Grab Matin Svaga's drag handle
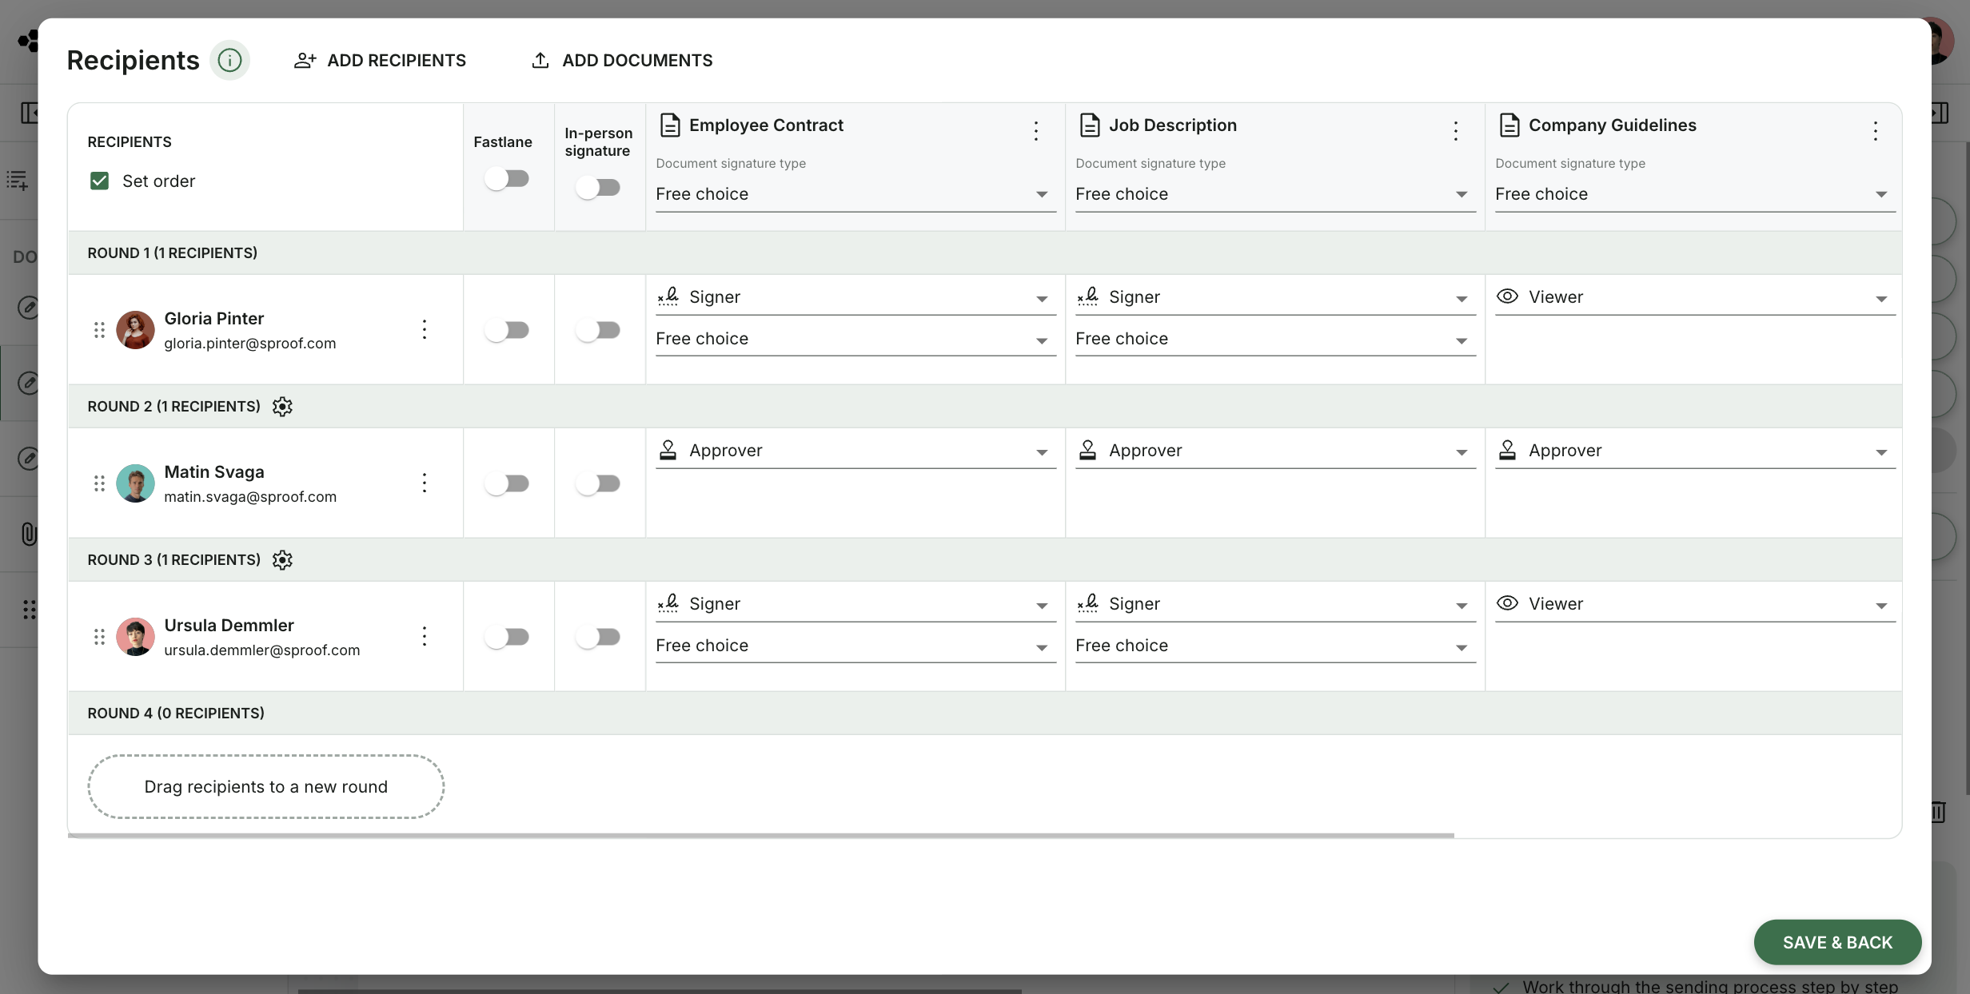 tap(99, 483)
